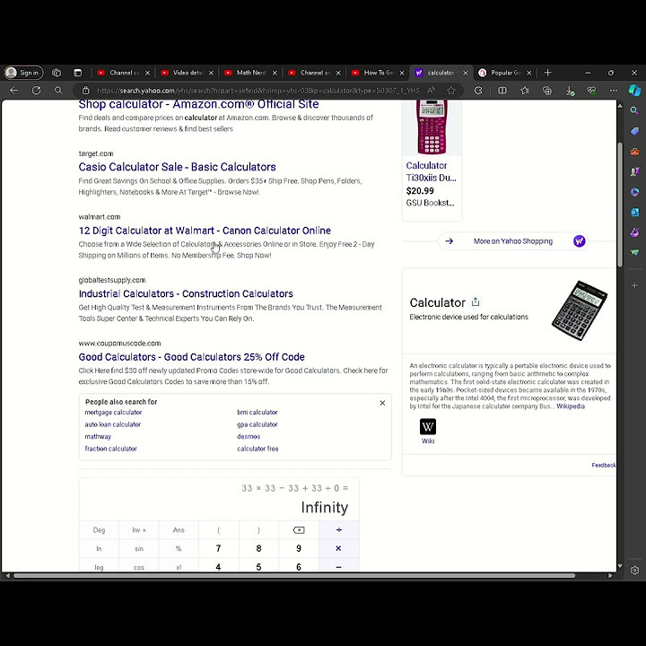
Task: Click the calculator sin key
Action: (139, 548)
